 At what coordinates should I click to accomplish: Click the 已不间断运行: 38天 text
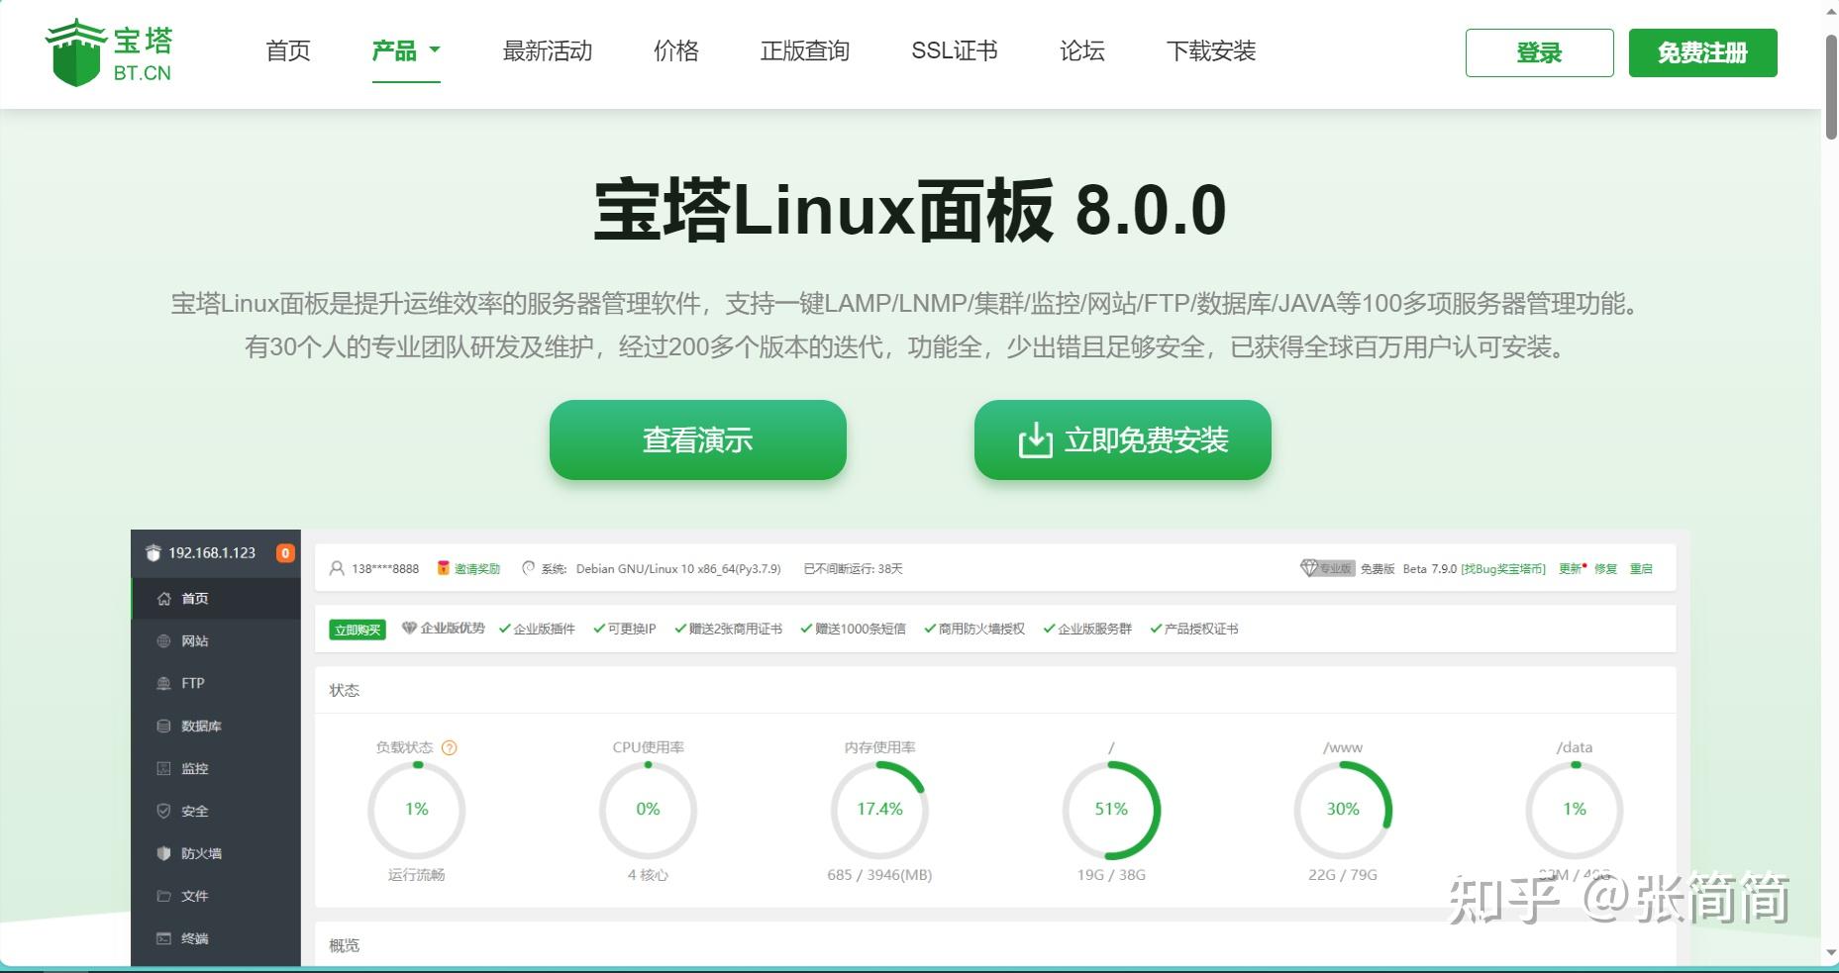(854, 569)
